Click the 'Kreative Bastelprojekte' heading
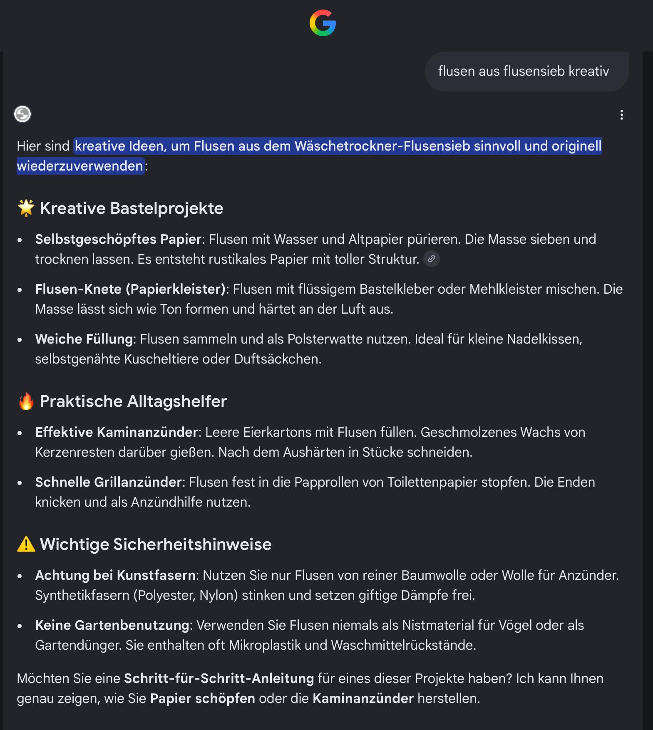Image resolution: width=653 pixels, height=730 pixels. pyautogui.click(x=132, y=208)
